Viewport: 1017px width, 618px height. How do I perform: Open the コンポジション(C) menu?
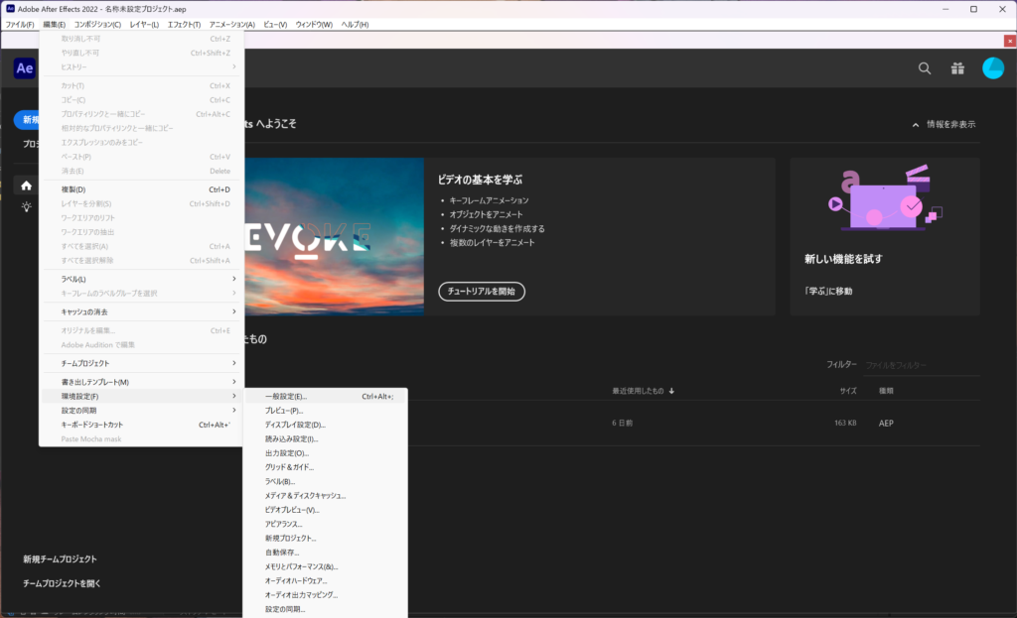coord(97,25)
